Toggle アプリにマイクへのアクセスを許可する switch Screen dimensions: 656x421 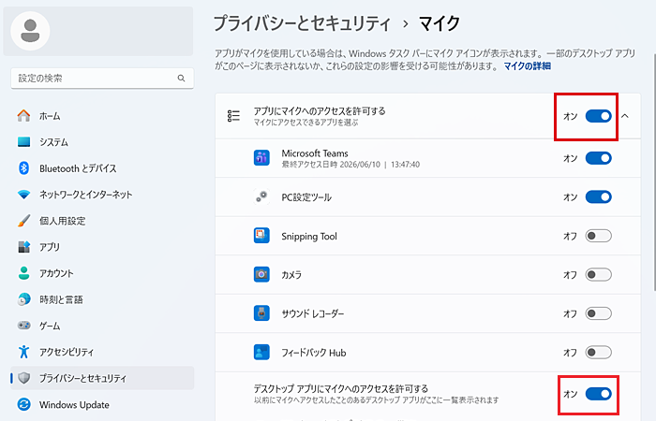[x=598, y=116]
